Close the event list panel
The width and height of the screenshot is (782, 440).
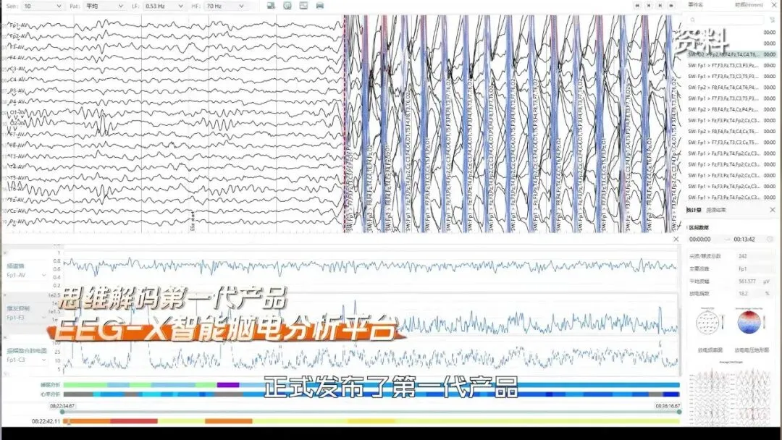775,4
